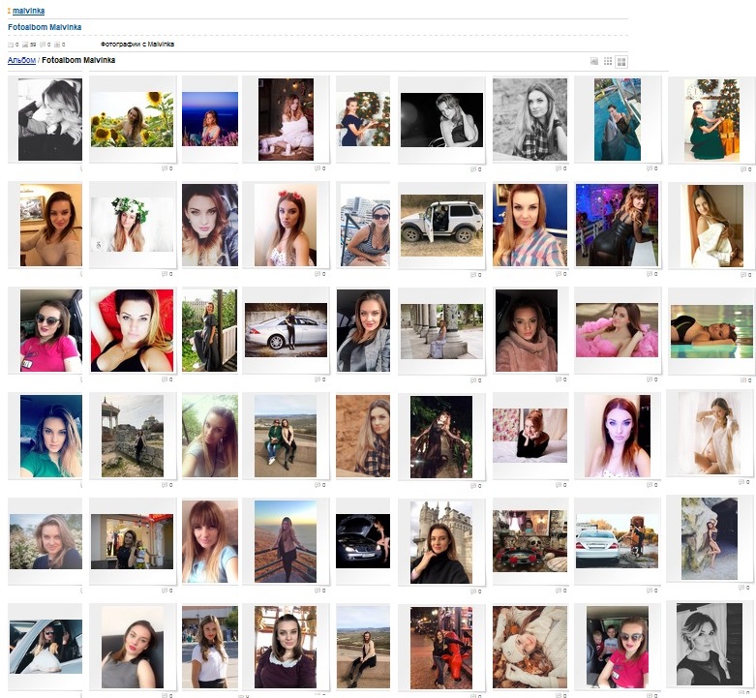
Task: Open the black car with open hood photo
Action: (363, 541)
